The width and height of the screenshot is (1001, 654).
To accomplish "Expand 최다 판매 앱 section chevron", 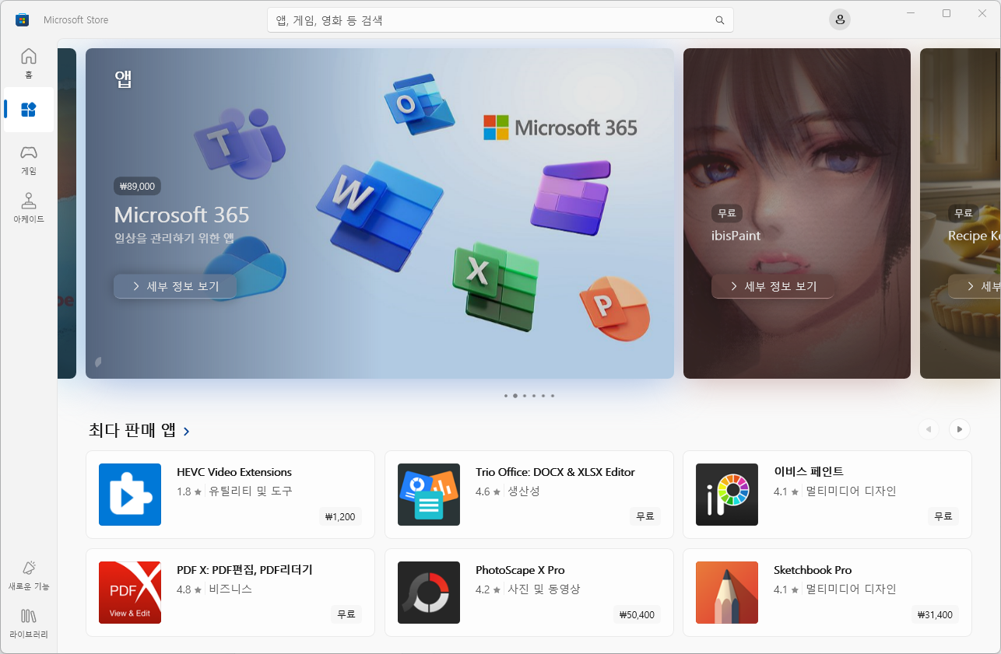I will pos(187,431).
